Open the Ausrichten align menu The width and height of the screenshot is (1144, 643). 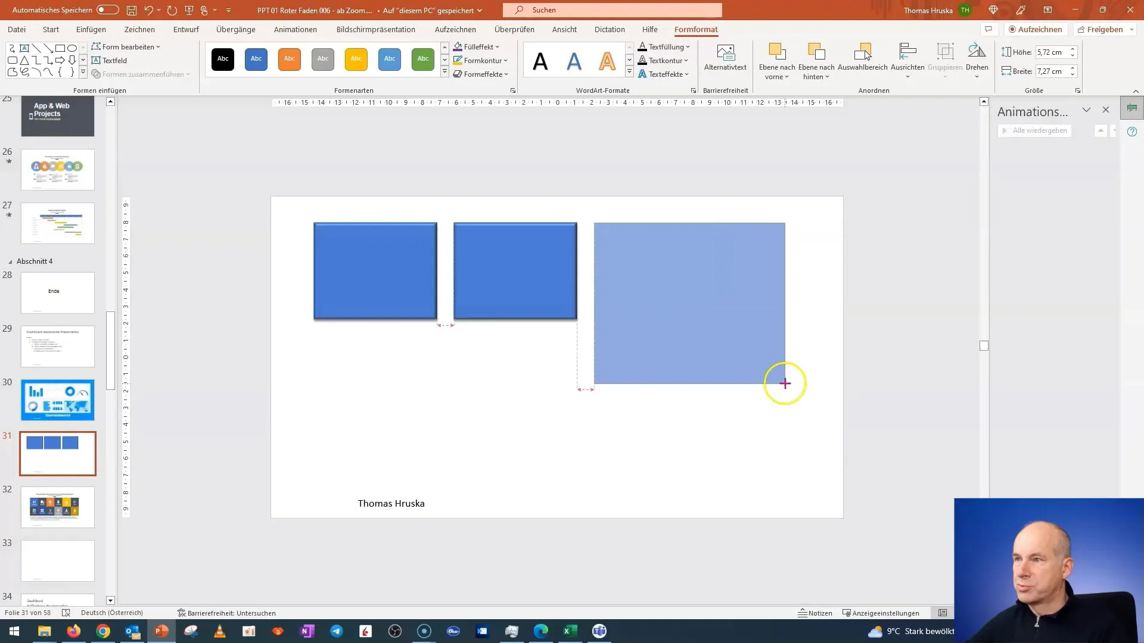click(x=907, y=61)
